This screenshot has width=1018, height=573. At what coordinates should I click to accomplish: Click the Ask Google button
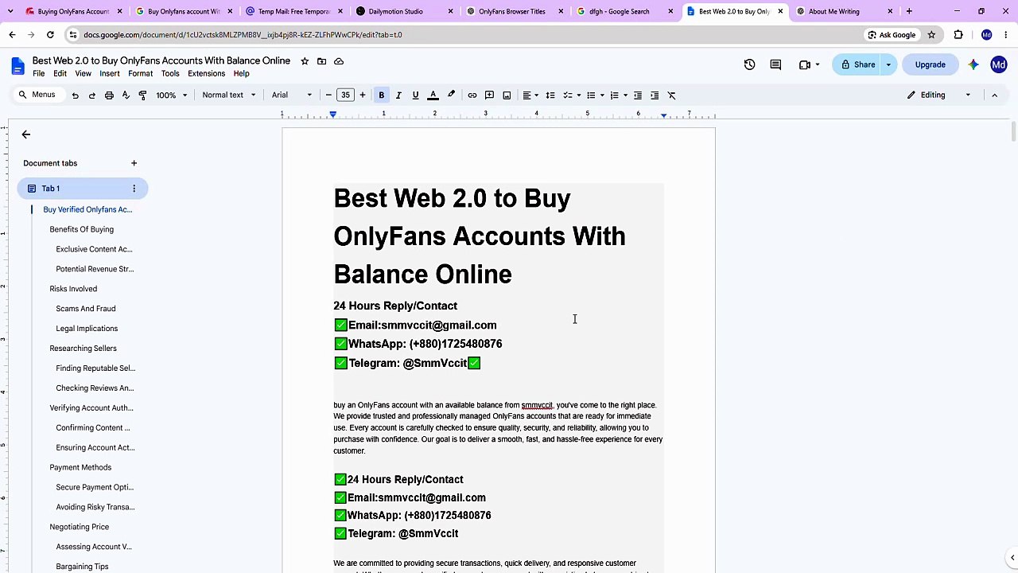click(891, 35)
